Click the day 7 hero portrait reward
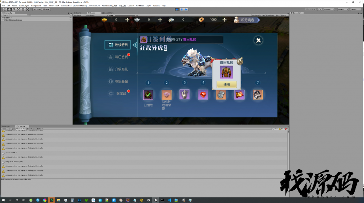This screenshot has height=203, width=364. tap(258, 95)
